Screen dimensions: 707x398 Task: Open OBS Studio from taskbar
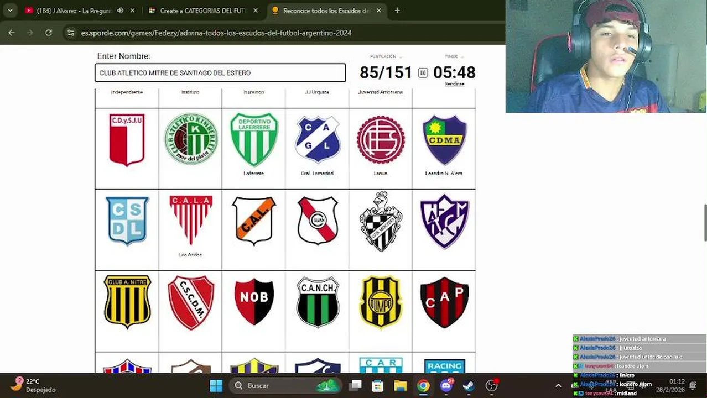[491, 385]
